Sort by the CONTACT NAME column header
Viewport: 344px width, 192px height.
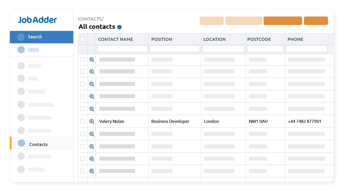pyautogui.click(x=116, y=39)
